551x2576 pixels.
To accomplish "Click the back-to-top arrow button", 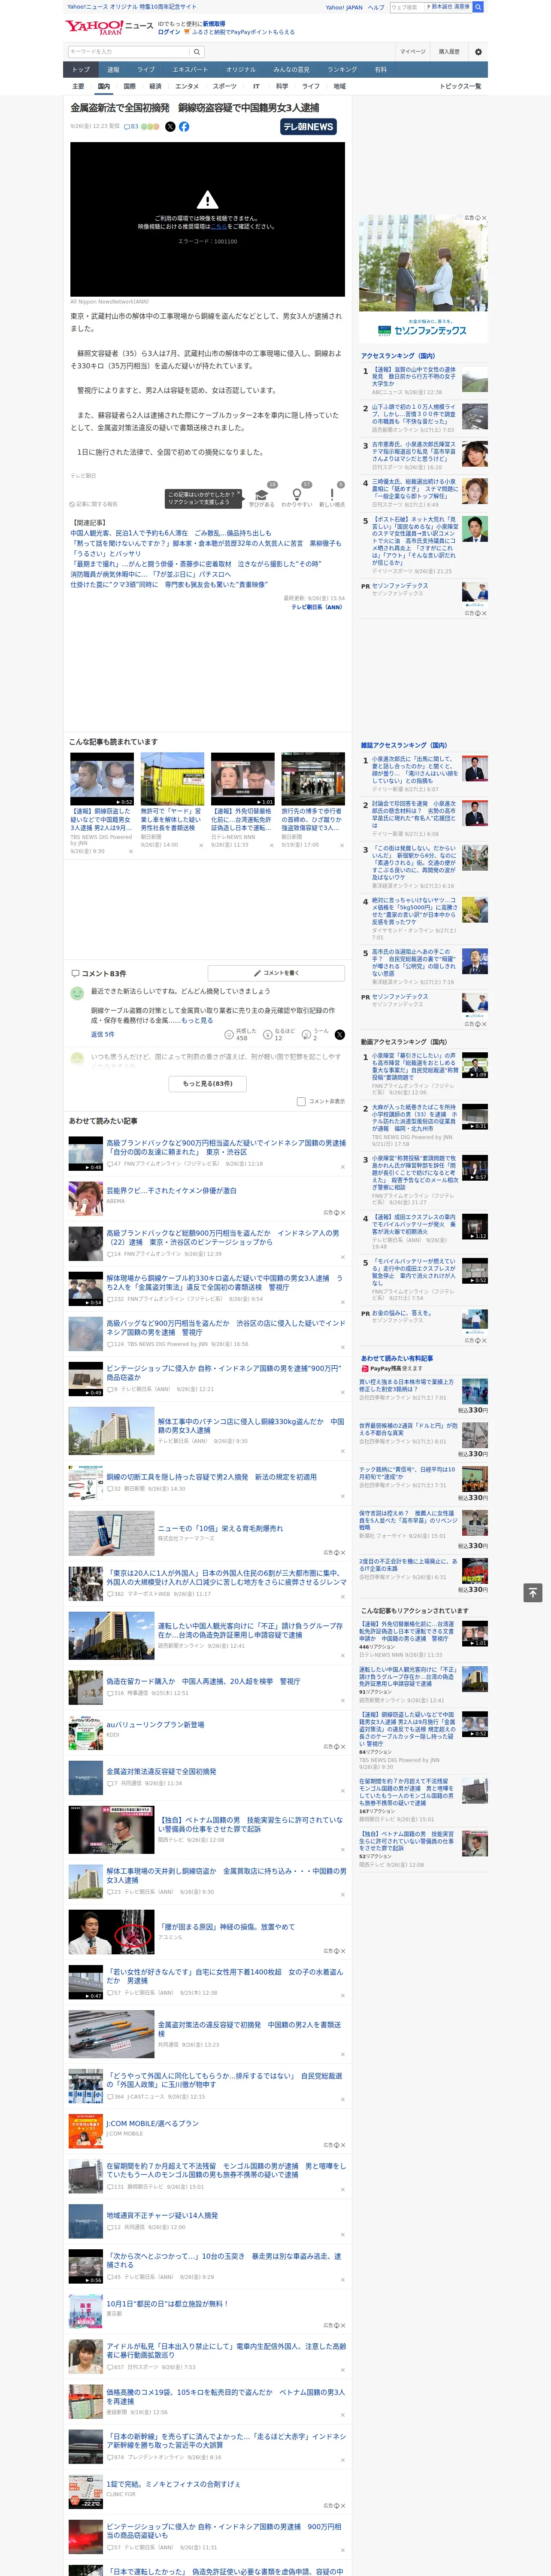I will click(x=533, y=1593).
